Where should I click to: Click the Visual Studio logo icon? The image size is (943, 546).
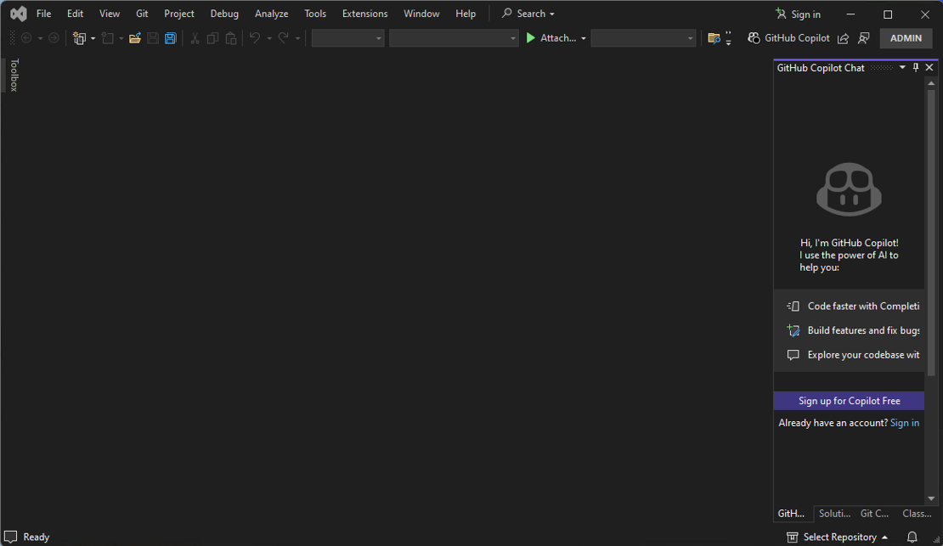click(x=19, y=14)
